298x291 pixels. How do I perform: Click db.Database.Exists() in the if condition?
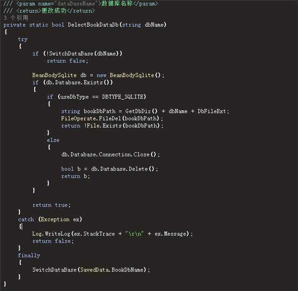coord(78,82)
